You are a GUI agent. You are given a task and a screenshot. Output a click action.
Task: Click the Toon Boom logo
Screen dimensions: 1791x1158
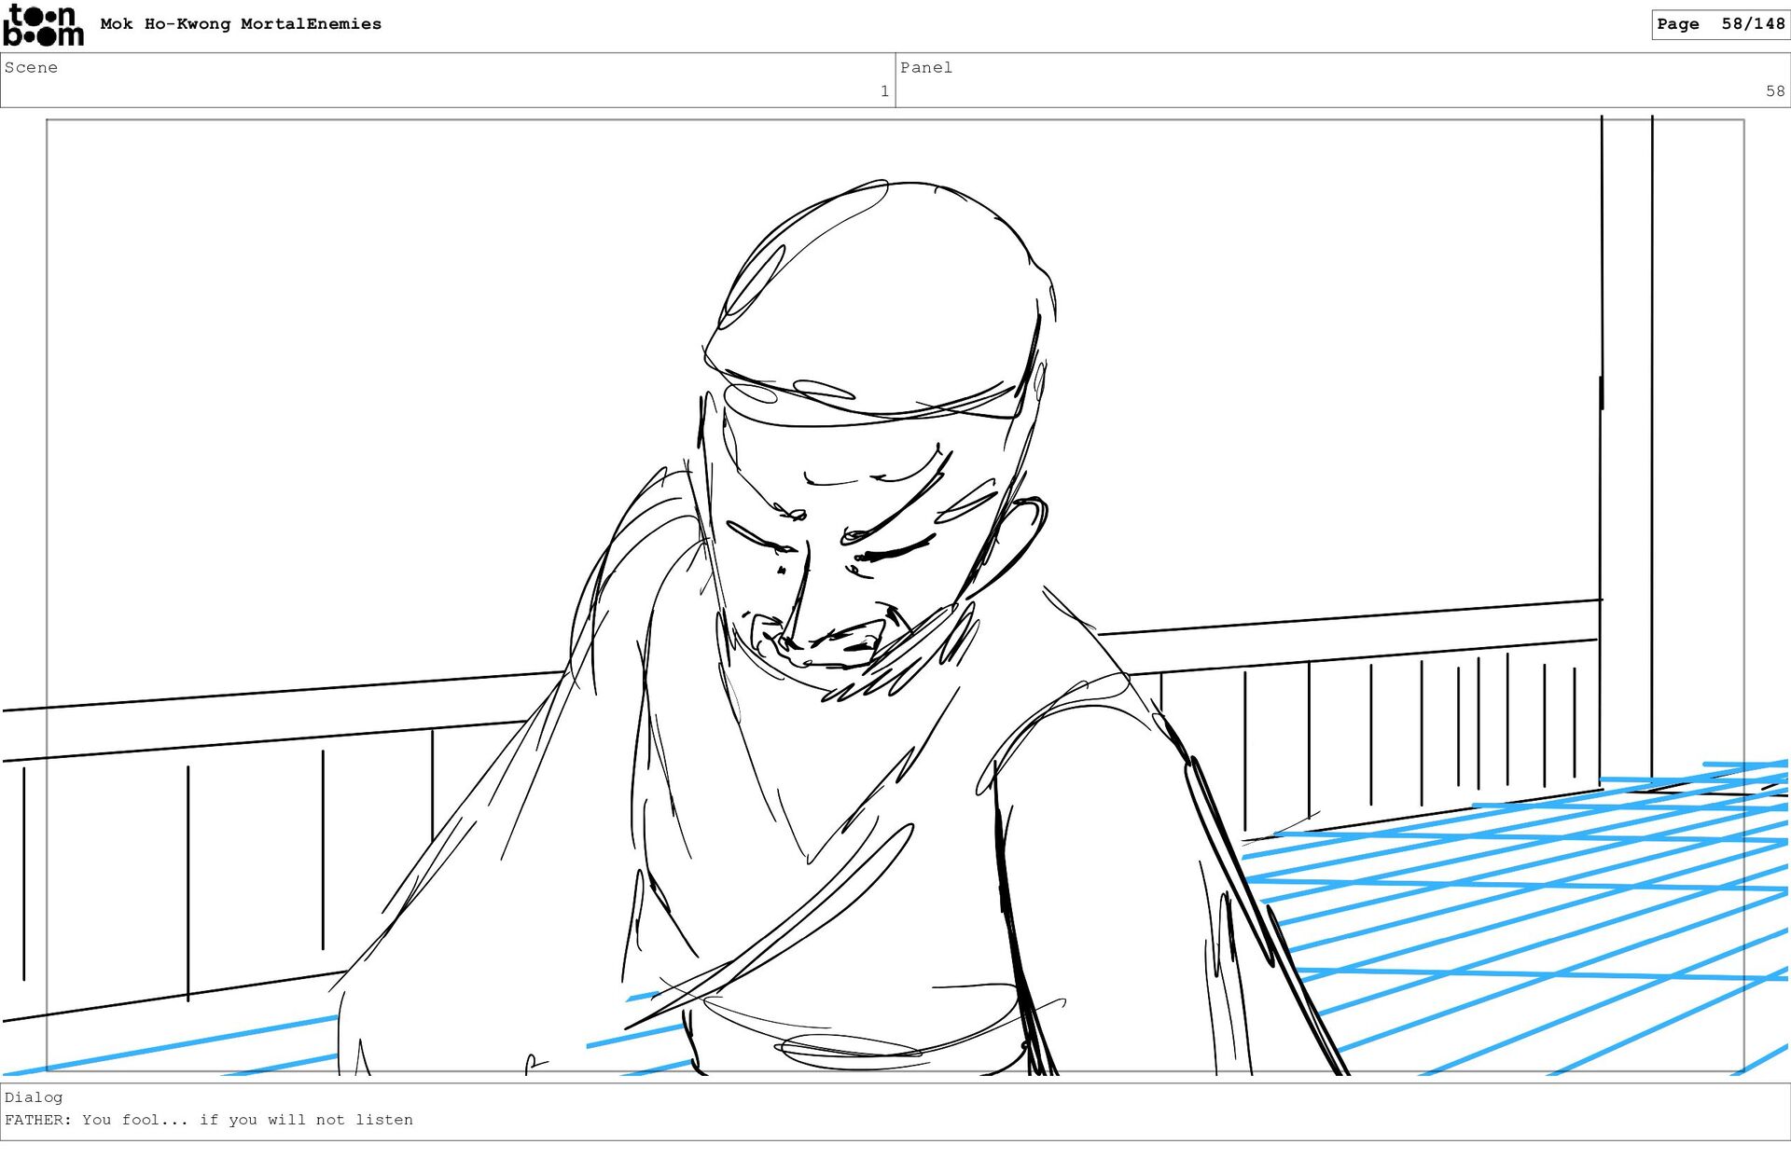43,25
